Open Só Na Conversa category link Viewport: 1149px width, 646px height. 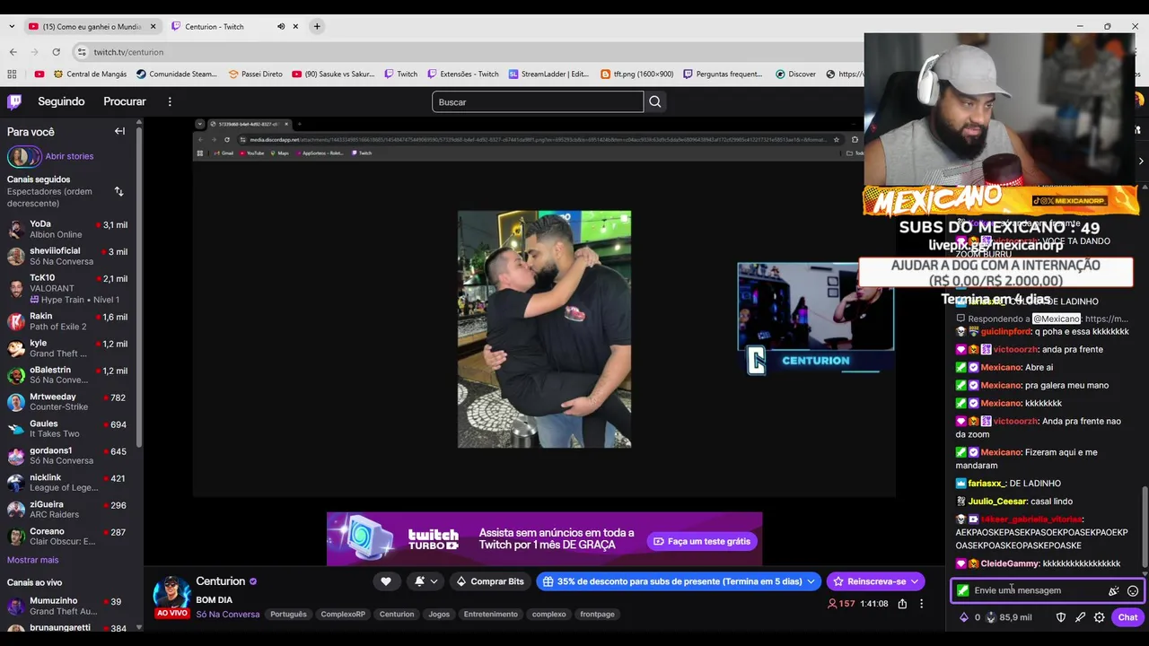pyautogui.click(x=228, y=615)
